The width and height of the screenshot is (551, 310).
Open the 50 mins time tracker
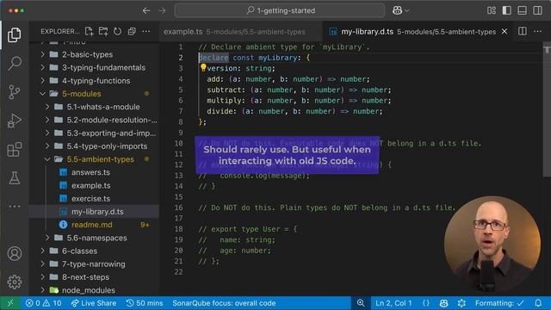coord(145,303)
